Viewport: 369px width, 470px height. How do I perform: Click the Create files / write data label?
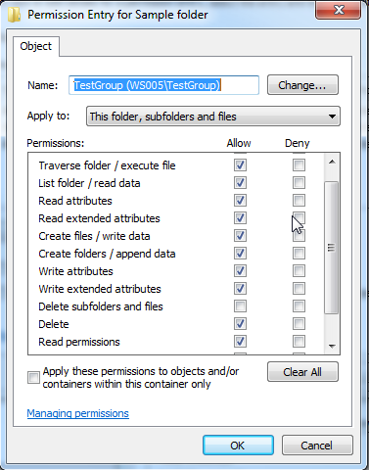[x=94, y=236]
